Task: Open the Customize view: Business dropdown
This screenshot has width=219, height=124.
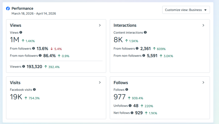Action: coord(186,10)
